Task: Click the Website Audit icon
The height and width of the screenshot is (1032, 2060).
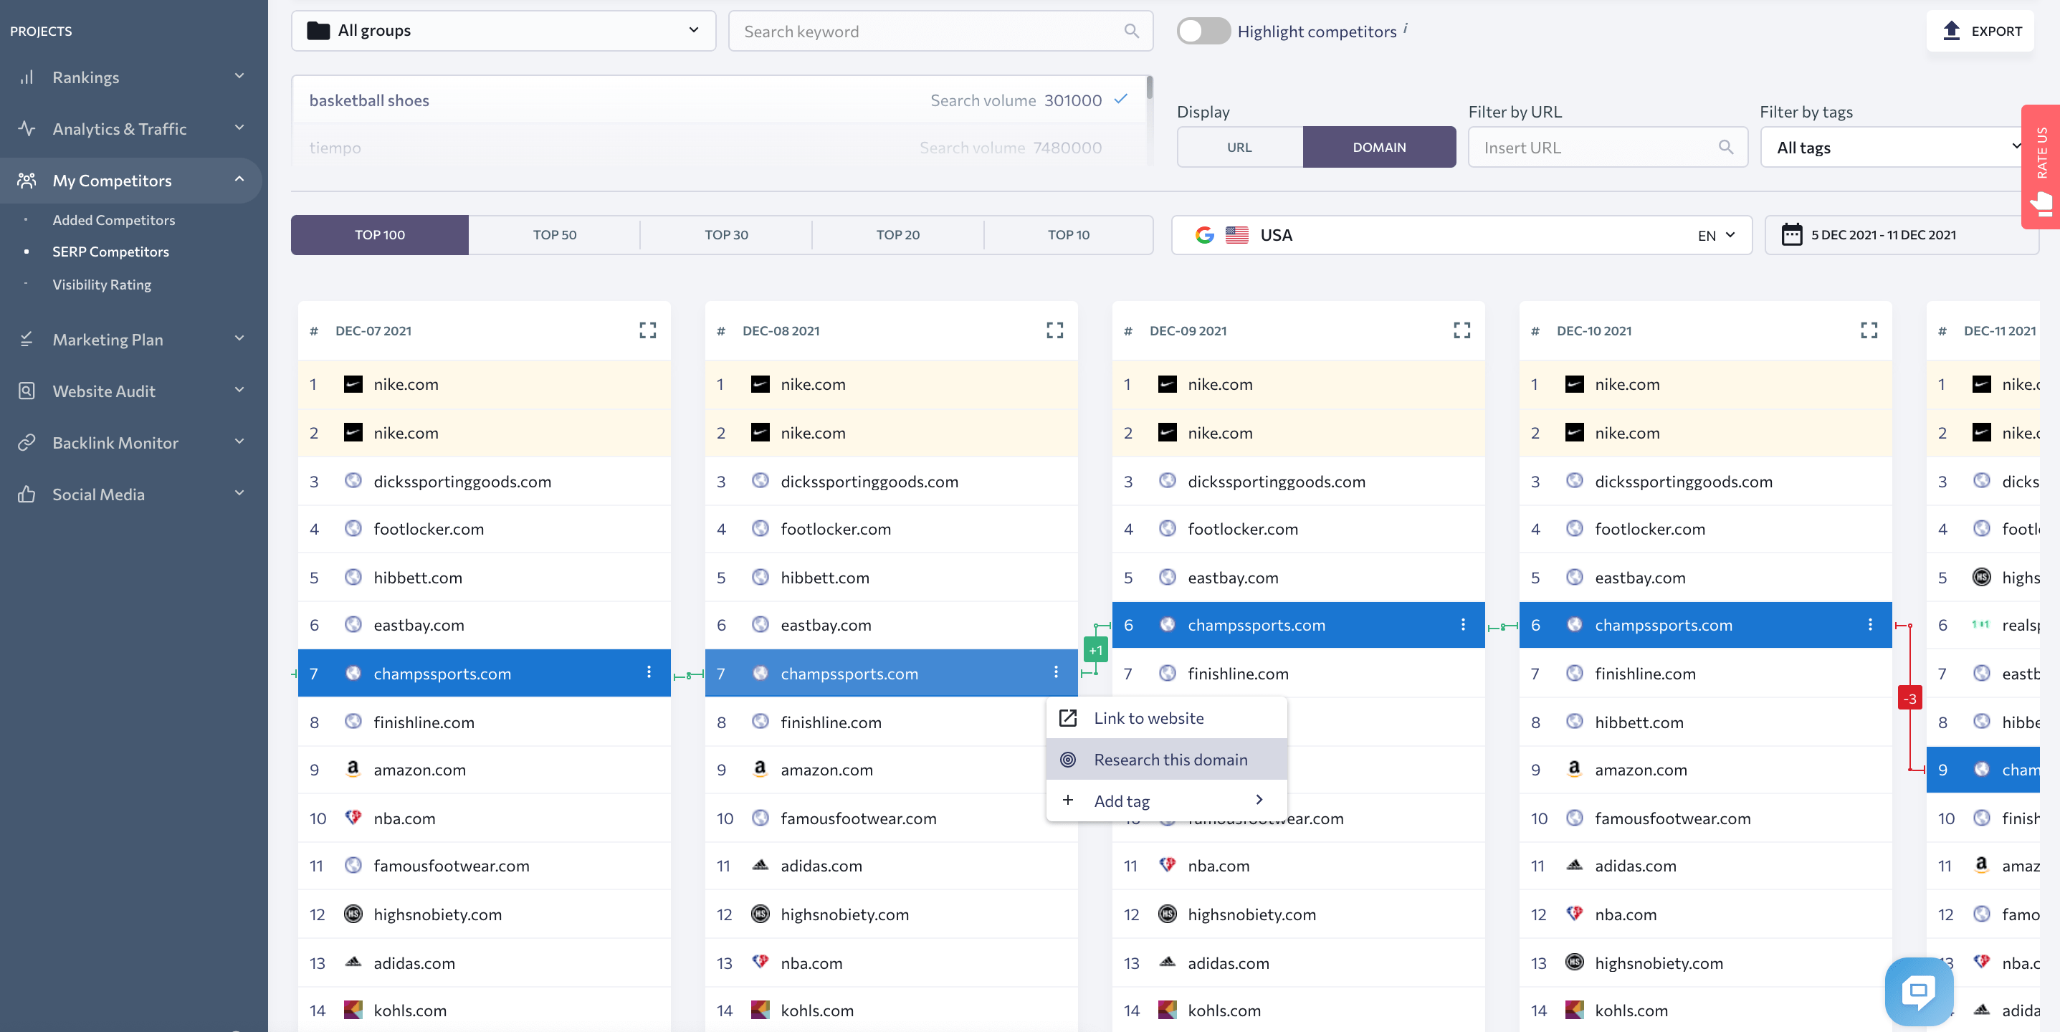Action: click(27, 391)
